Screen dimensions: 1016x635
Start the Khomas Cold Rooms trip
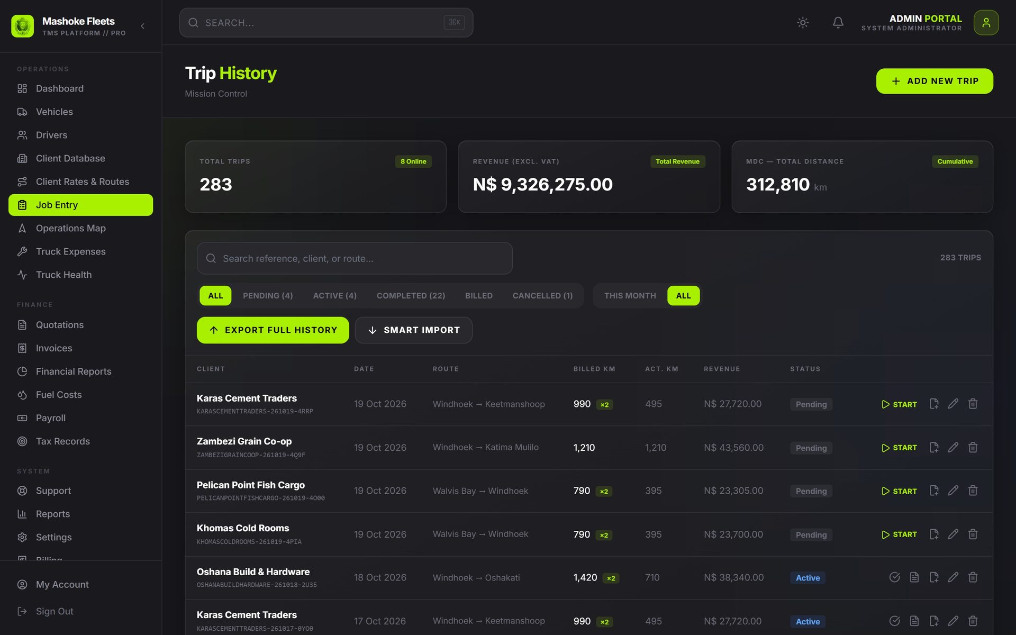tap(899, 534)
